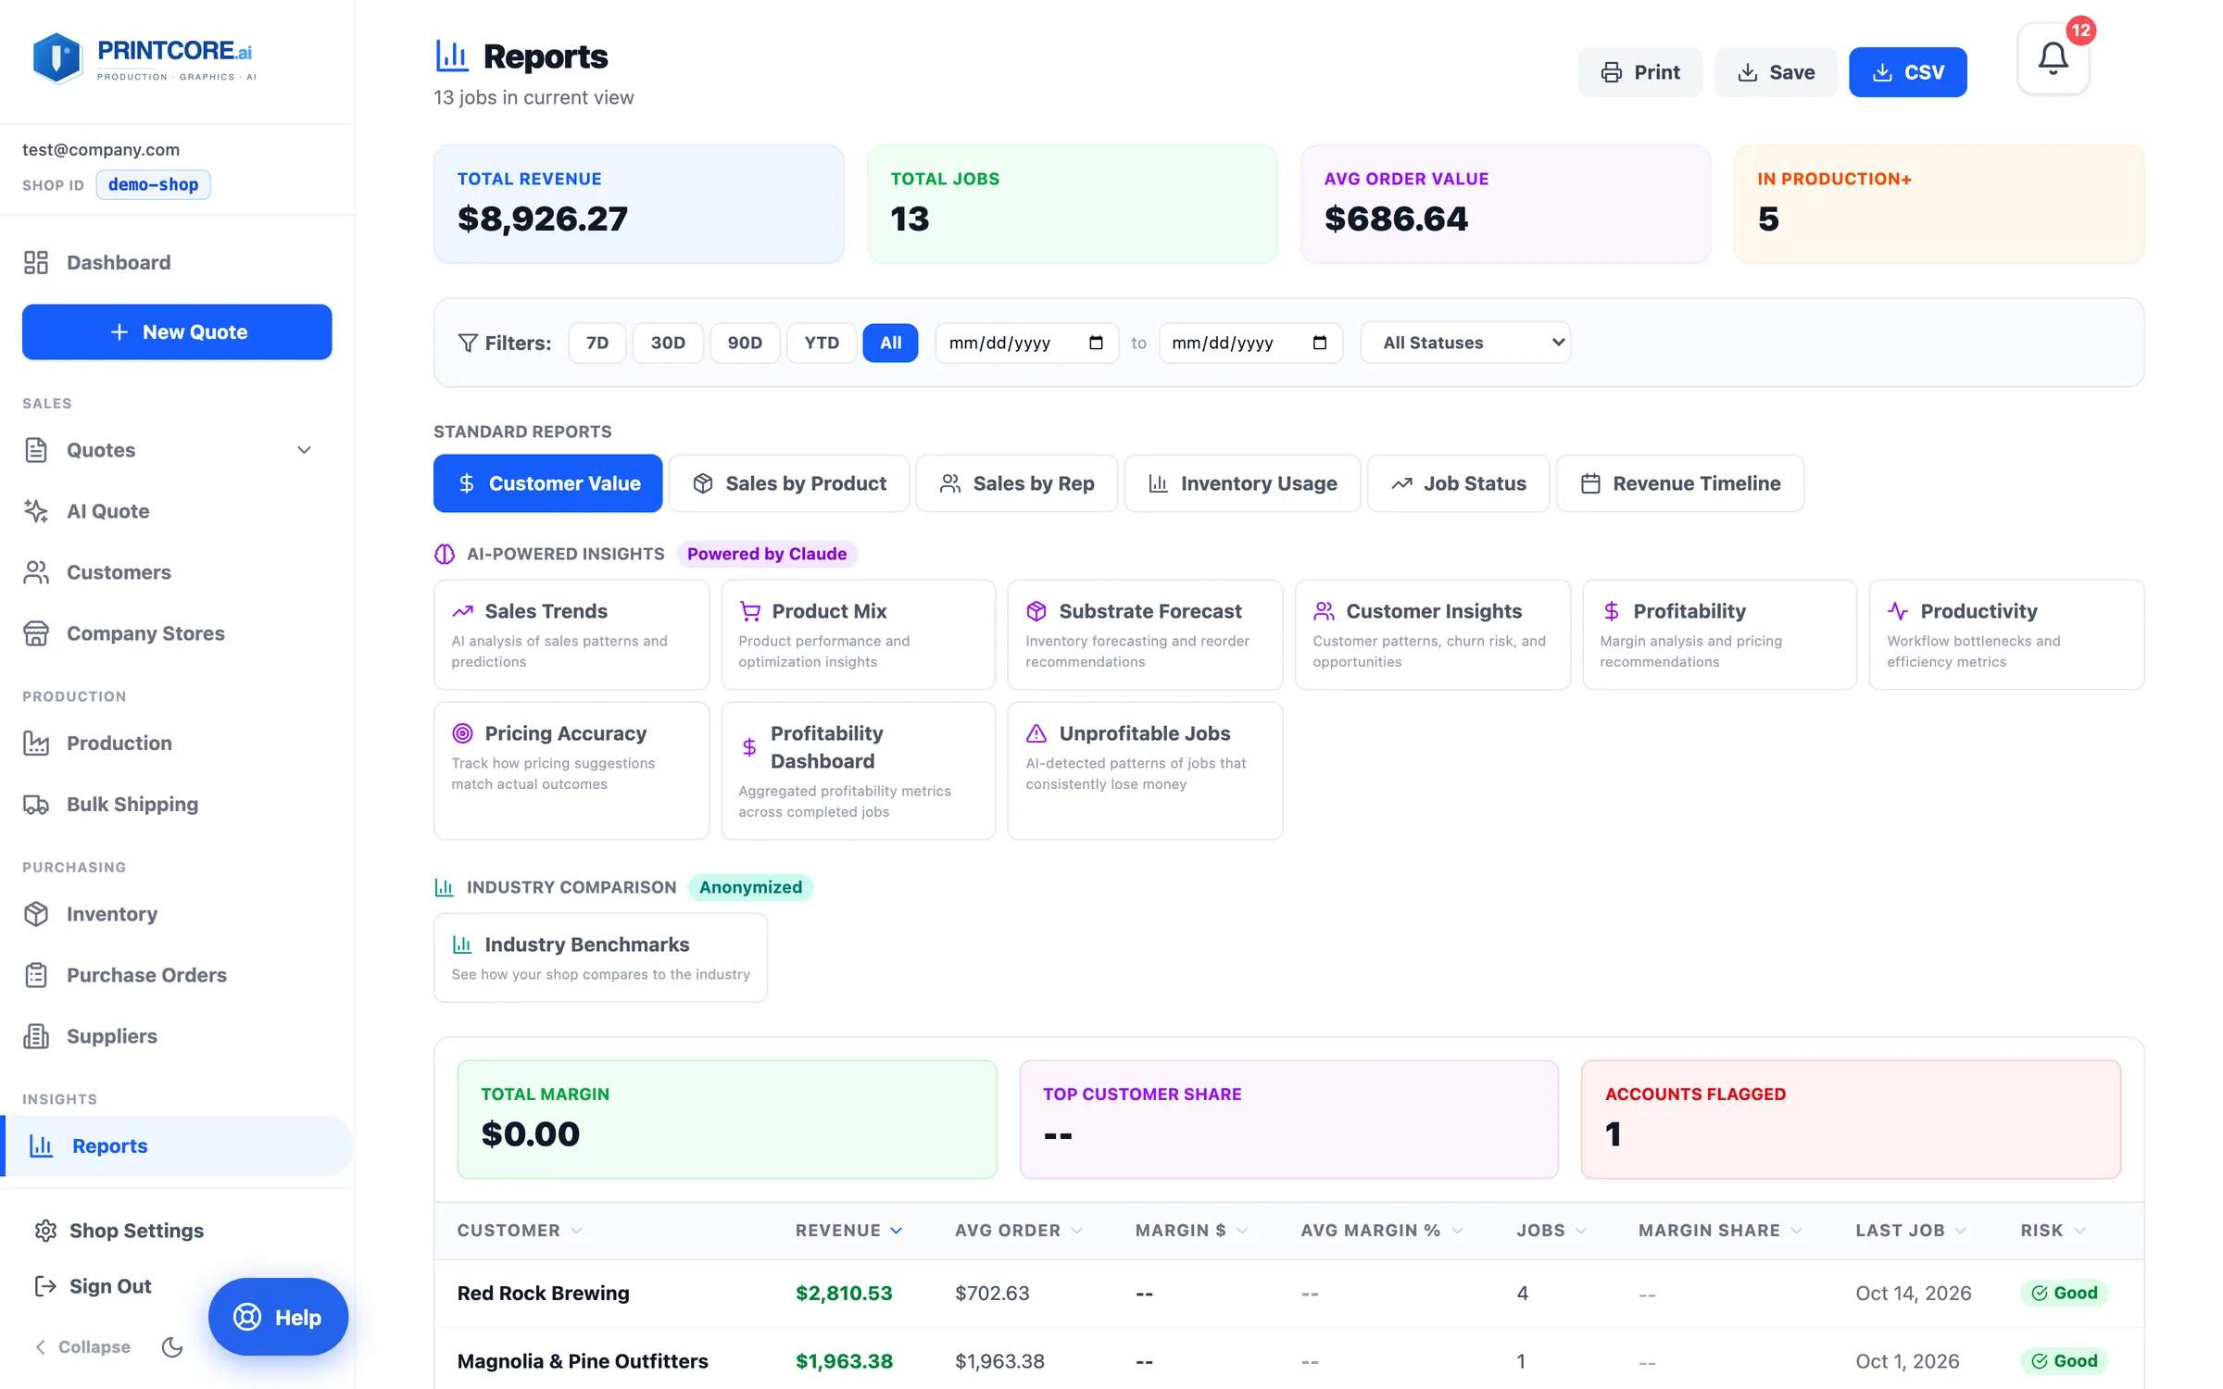Open Shop Settings
This screenshot has width=2223, height=1389.
click(x=119, y=1231)
